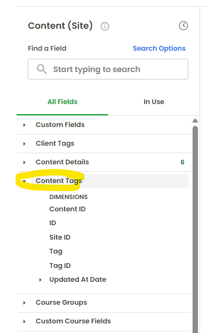Expand the Course Groups section
The width and height of the screenshot is (207, 333).
point(25,303)
